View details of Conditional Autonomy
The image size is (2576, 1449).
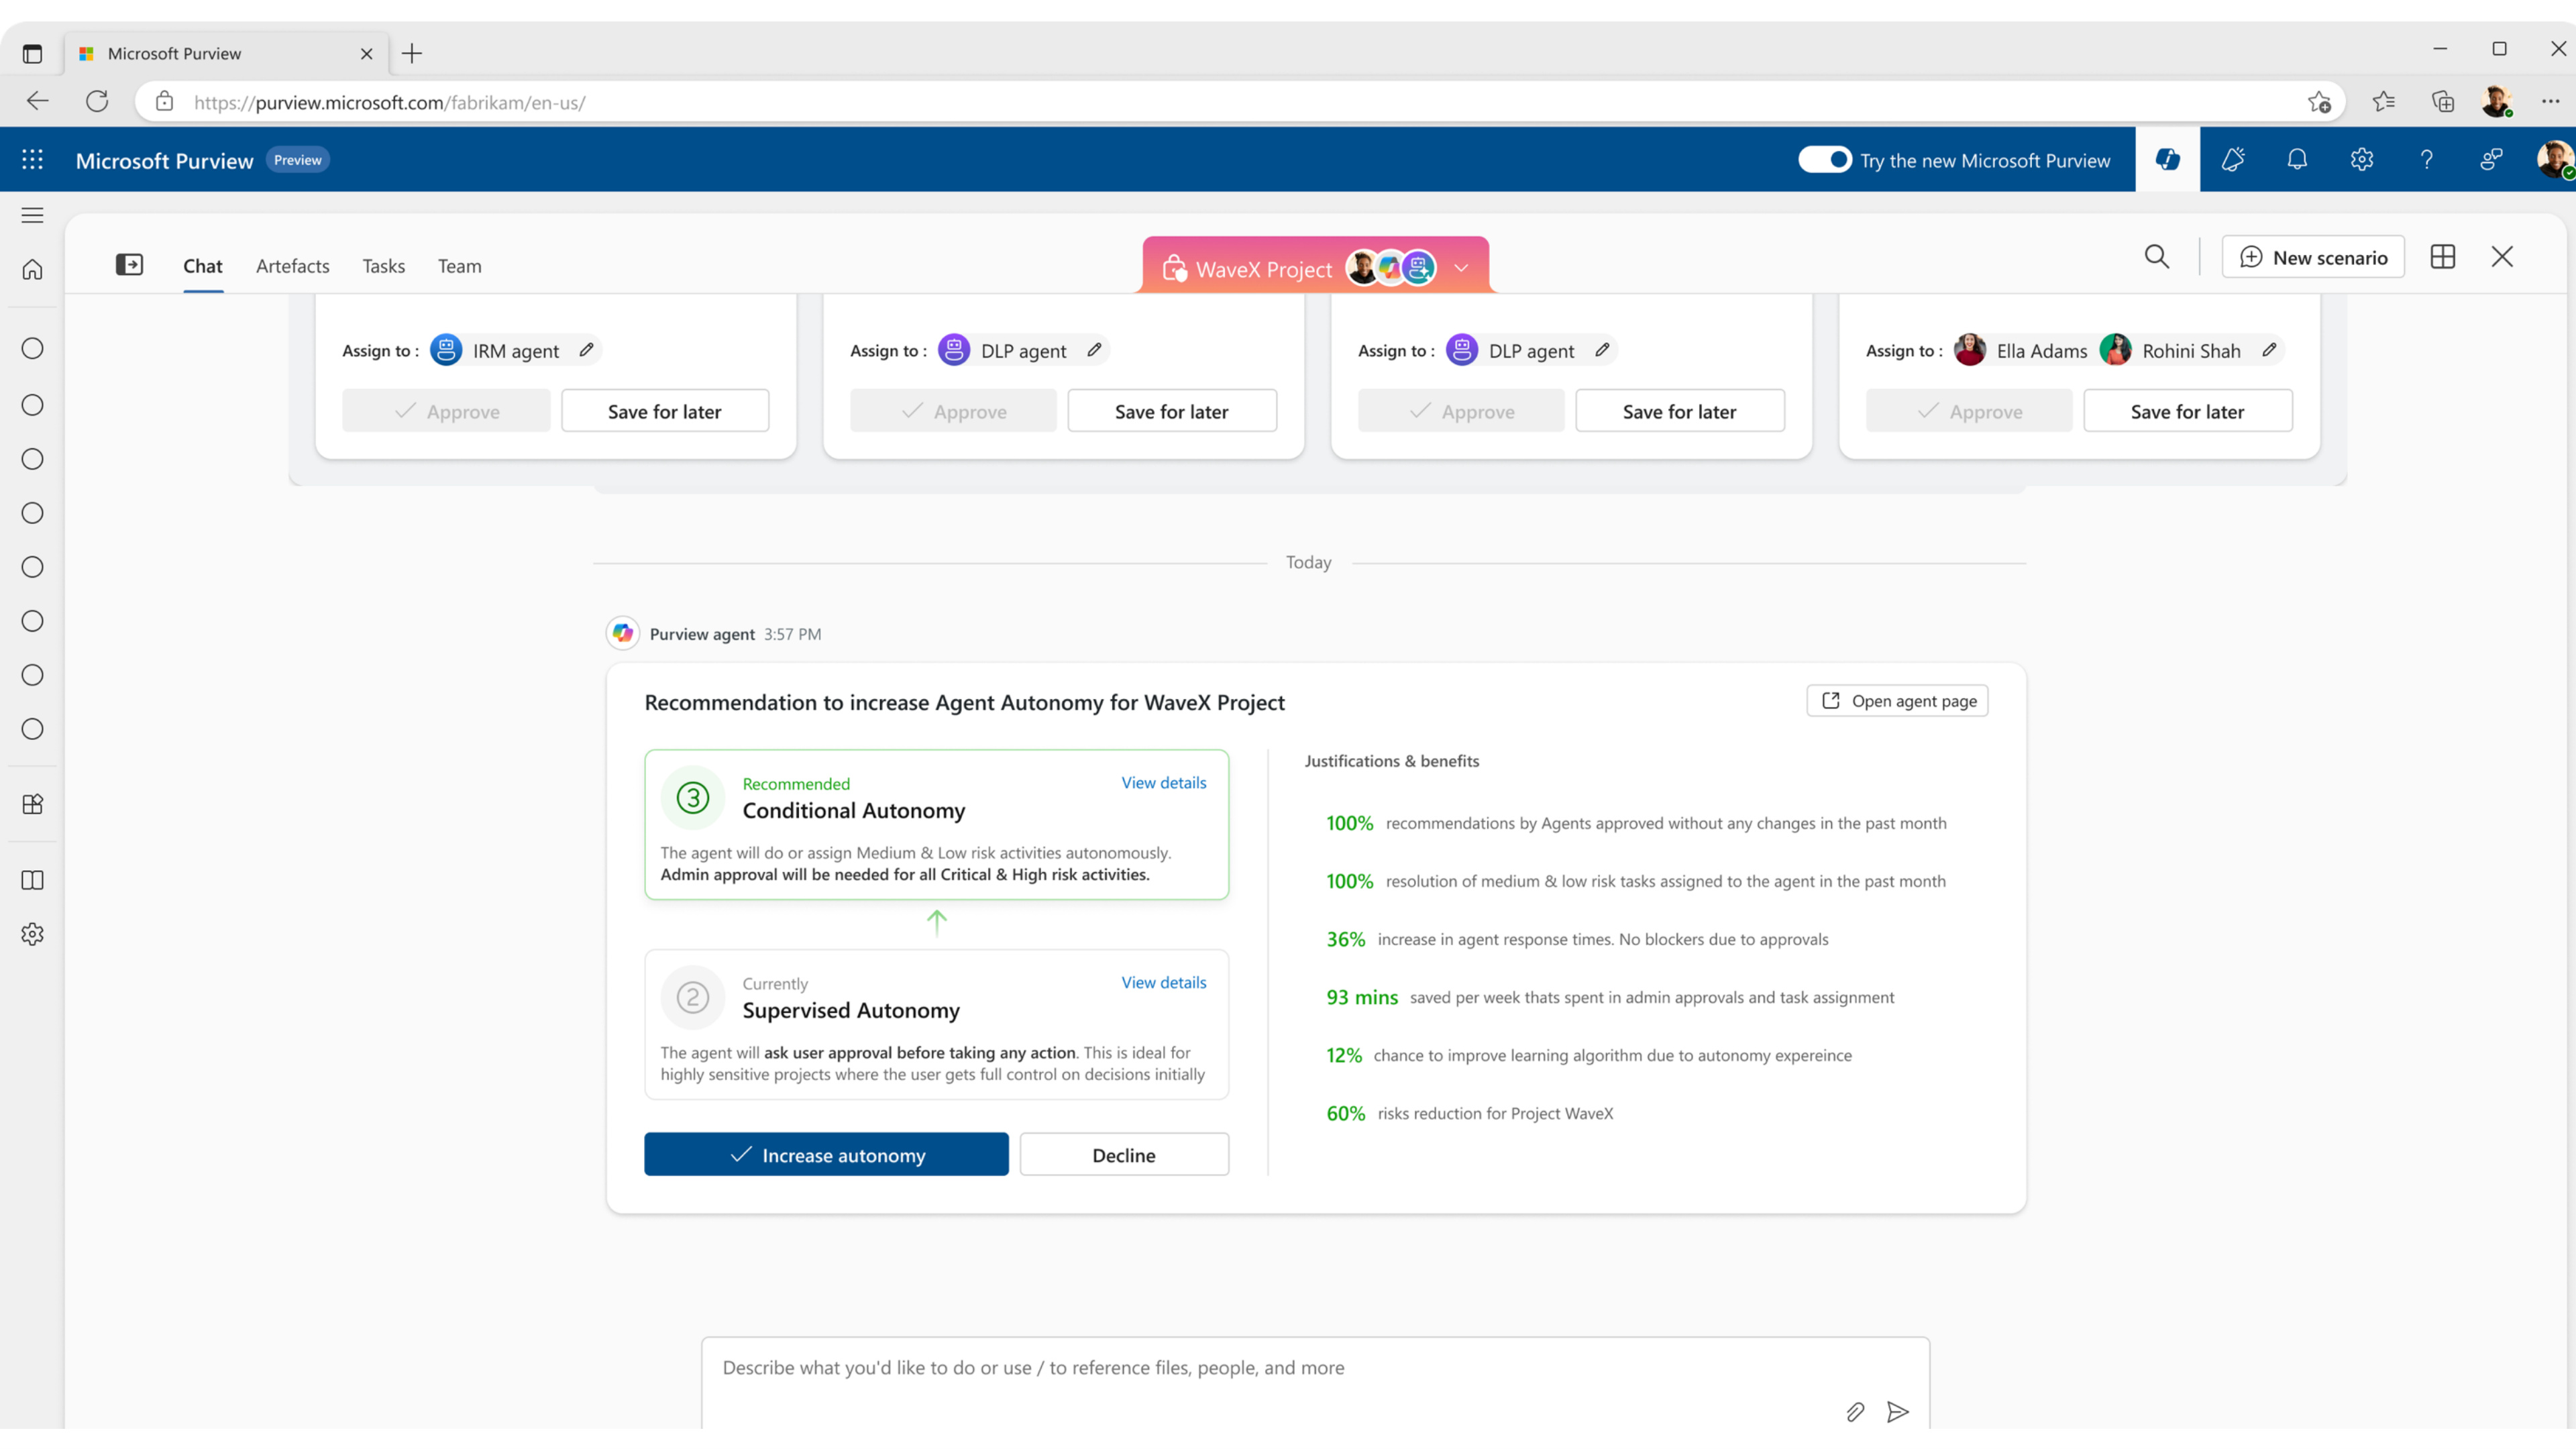coord(1163,783)
